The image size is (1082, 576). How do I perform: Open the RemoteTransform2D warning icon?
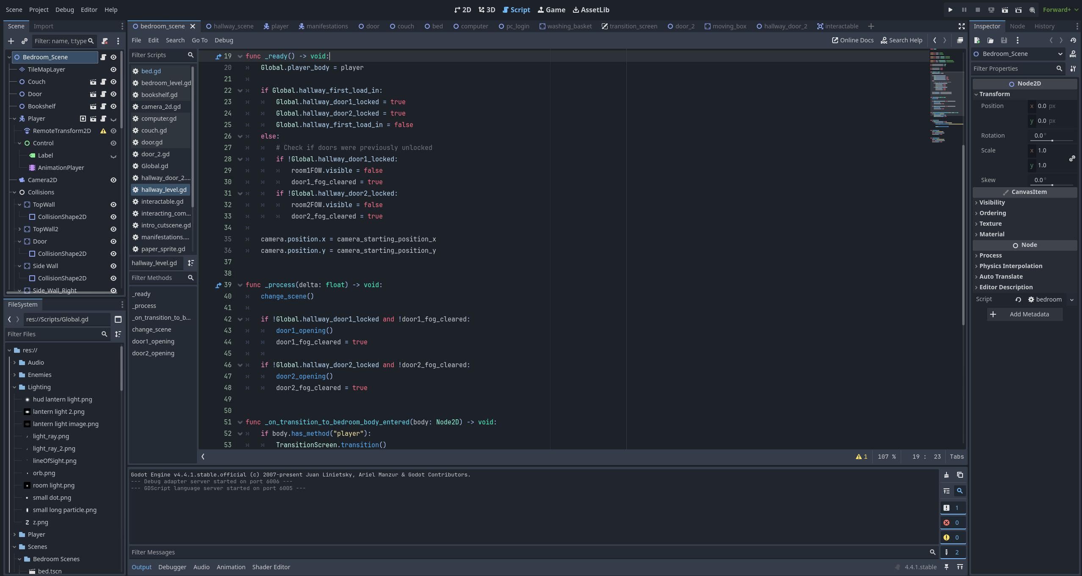click(103, 131)
